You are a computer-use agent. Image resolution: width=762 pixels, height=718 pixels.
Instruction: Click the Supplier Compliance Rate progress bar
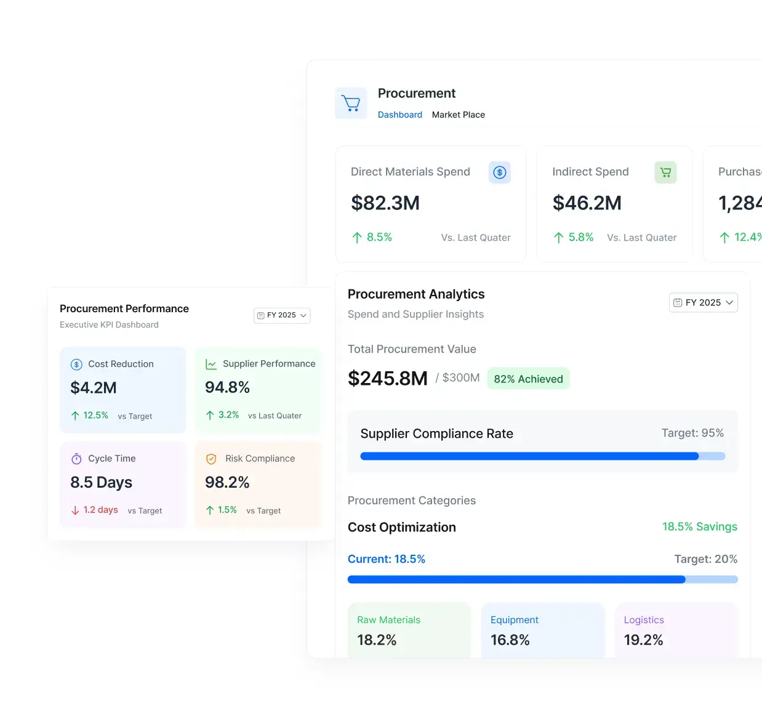pos(542,456)
